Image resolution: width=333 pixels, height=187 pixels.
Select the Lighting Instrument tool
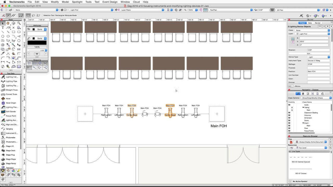tap(10, 77)
